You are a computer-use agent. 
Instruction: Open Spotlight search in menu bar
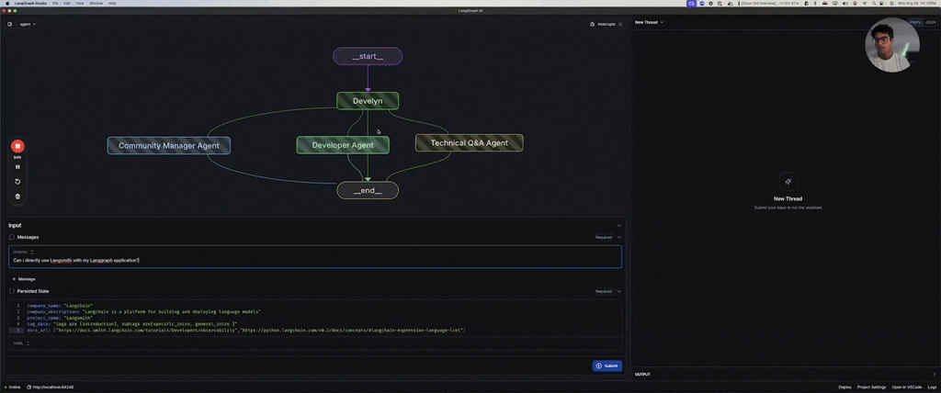click(874, 3)
